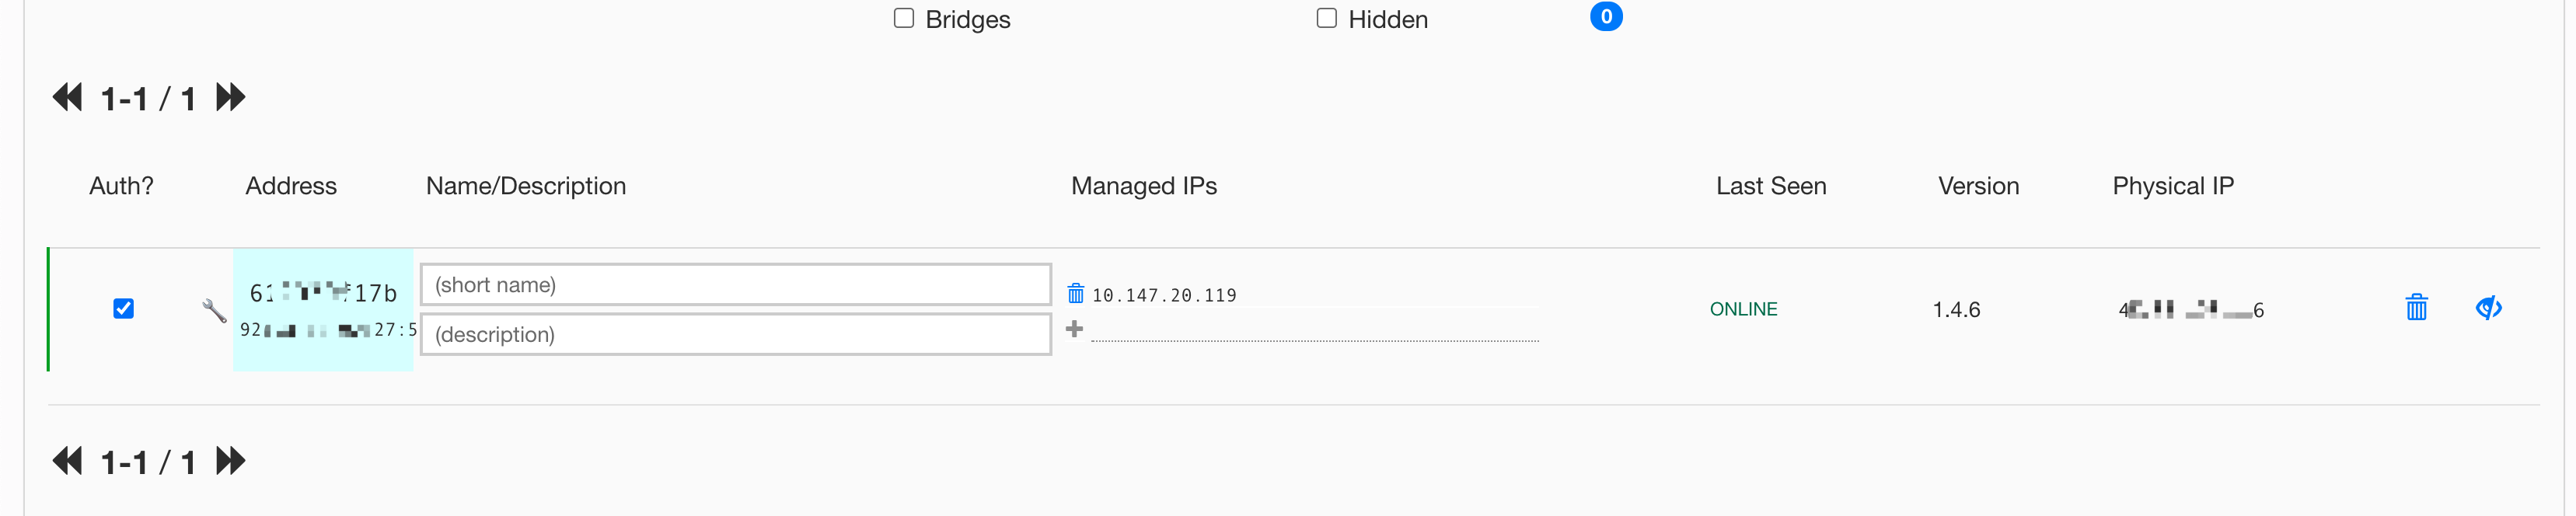The image size is (2576, 516).
Task: Hide this member with the eye-slash icon
Action: [x=2488, y=308]
